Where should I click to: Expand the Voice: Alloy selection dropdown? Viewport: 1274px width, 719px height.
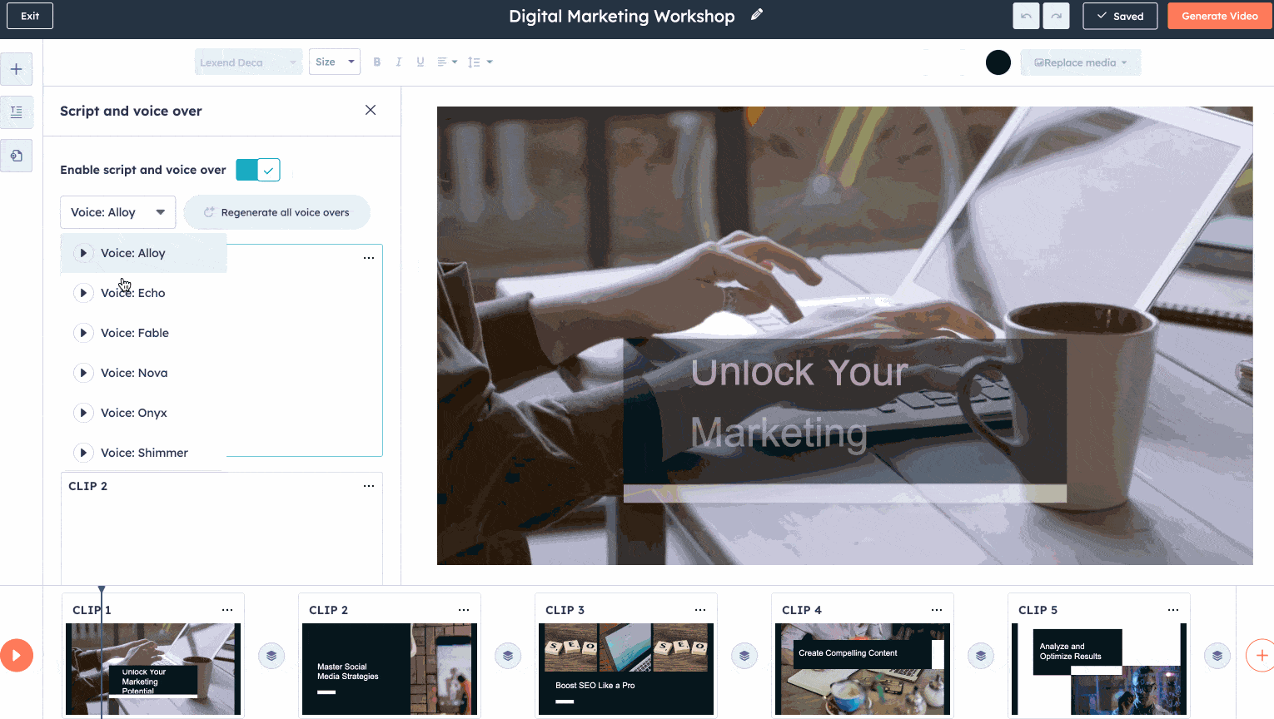[117, 212]
